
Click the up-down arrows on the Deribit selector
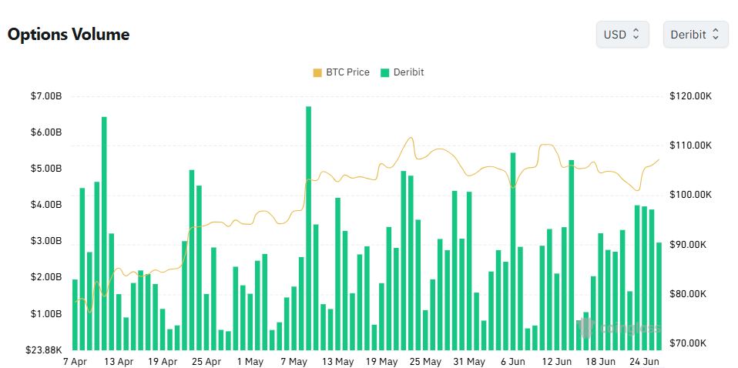(716, 34)
